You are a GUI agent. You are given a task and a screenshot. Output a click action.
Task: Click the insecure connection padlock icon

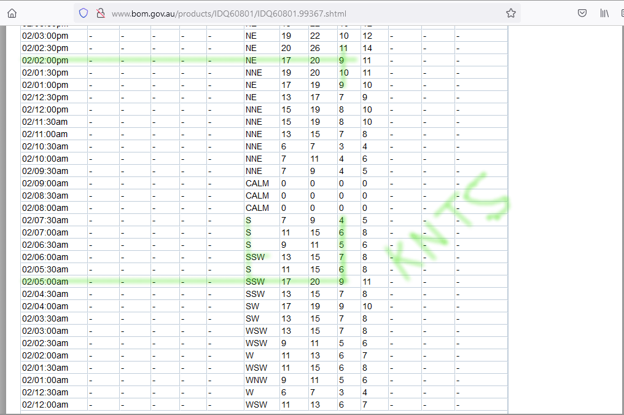(100, 13)
